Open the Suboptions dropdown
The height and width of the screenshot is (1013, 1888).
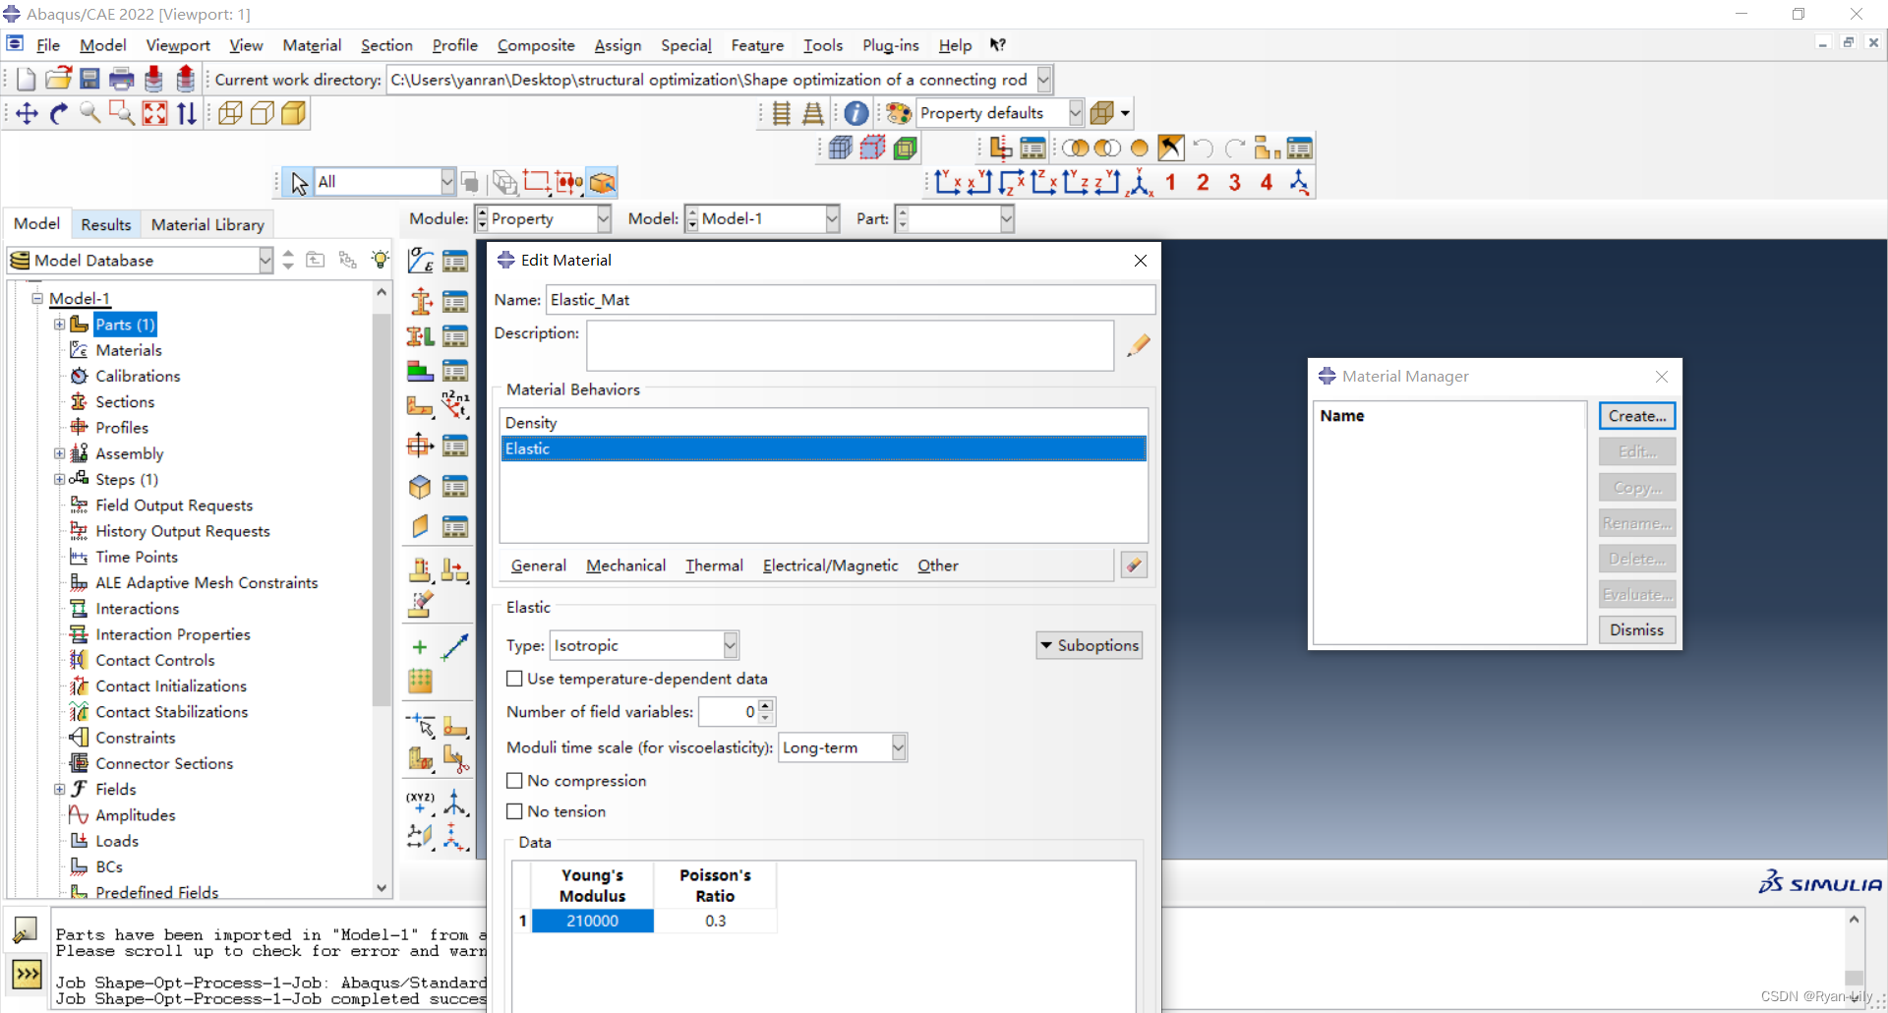click(1090, 645)
